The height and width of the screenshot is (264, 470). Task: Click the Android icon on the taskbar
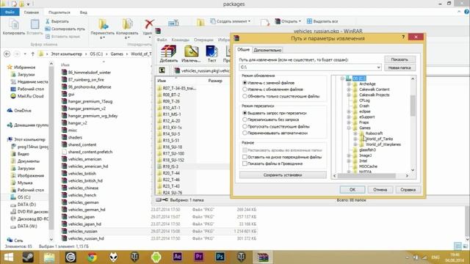click(x=156, y=257)
